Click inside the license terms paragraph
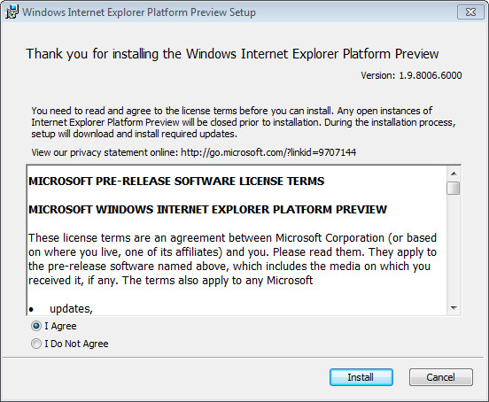Image resolution: width=489 pixels, height=402 pixels. click(232, 259)
